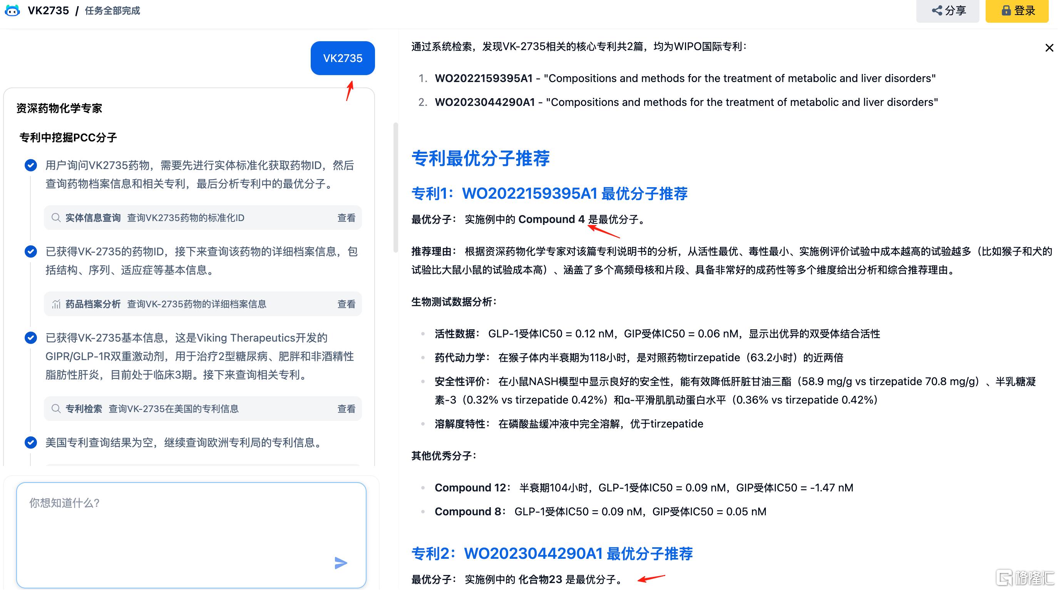Click the 药代动力学 bullet label
The width and height of the screenshot is (1058, 590).
462,358
